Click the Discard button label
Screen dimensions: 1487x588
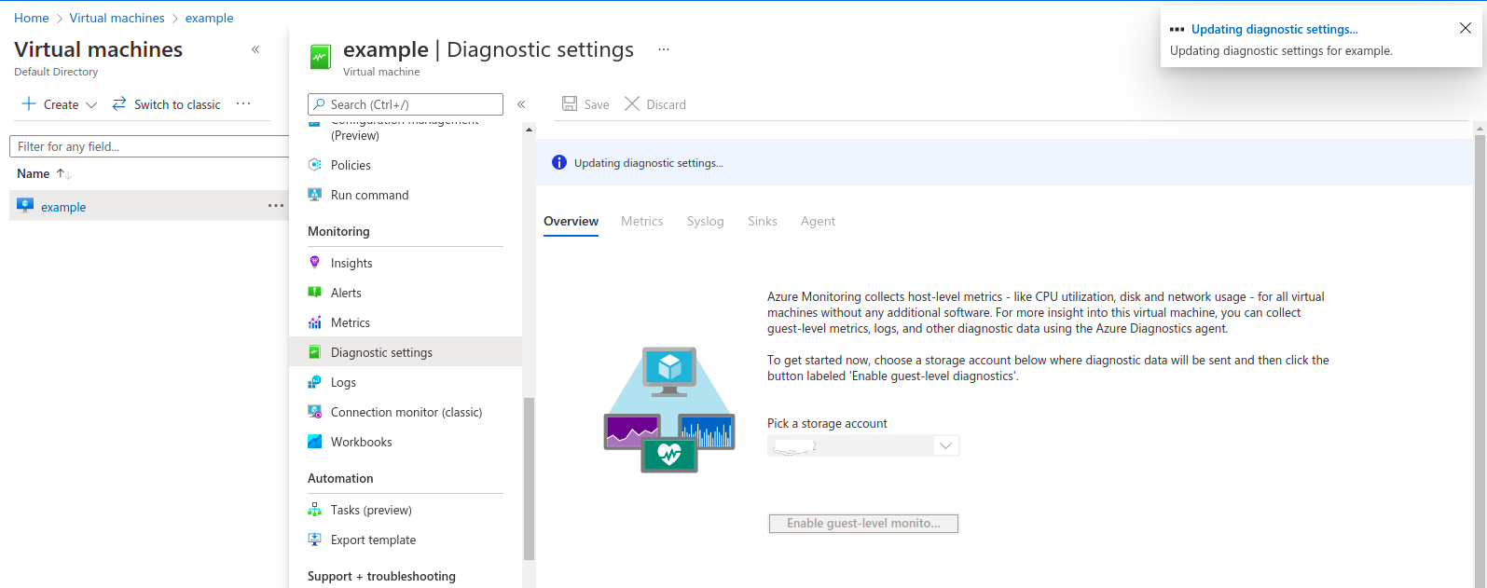tap(667, 104)
